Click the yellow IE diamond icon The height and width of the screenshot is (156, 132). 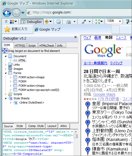(47, 22)
